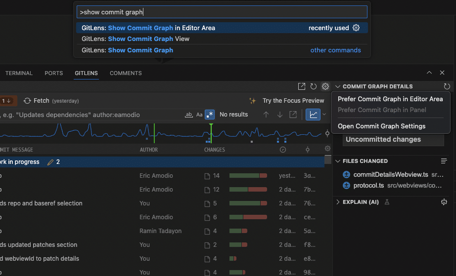Refresh the Commit Graph panel
This screenshot has height=276, width=456.
[313, 86]
